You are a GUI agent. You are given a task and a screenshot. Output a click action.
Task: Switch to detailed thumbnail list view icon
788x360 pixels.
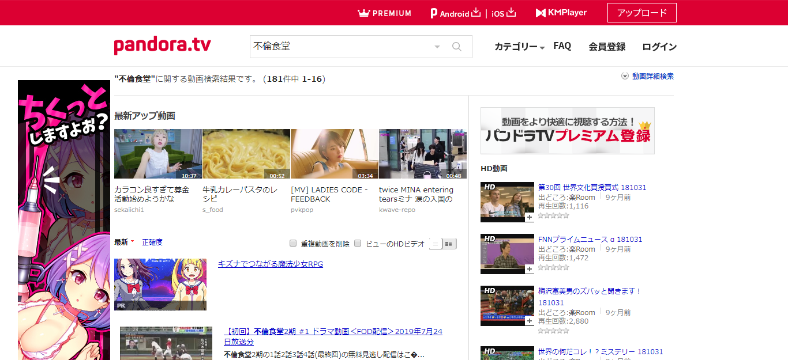449,244
